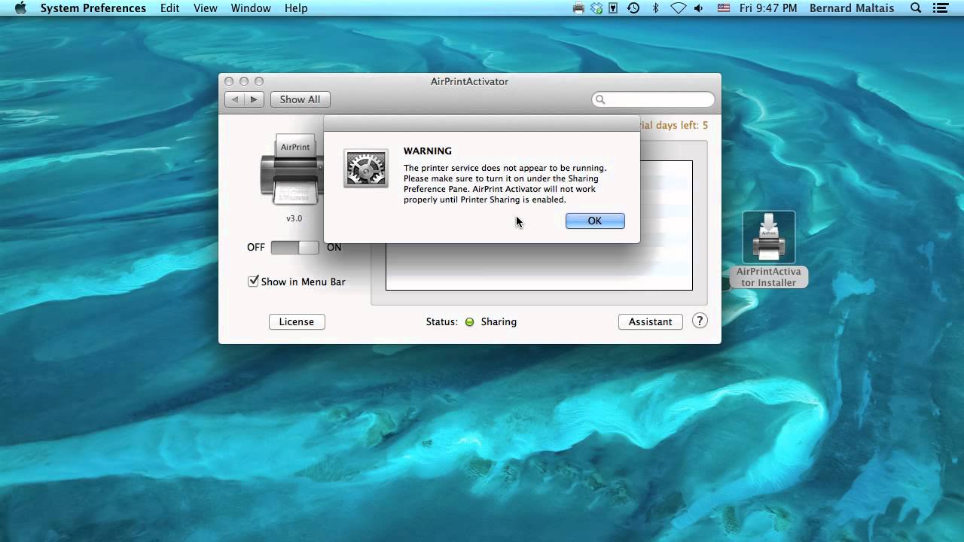Click OK in the warning dialog

pyautogui.click(x=595, y=221)
